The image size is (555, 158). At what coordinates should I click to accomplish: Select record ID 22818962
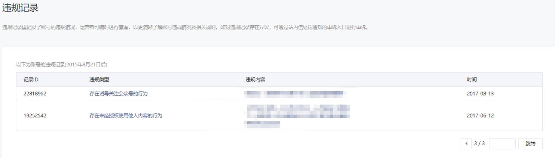(x=35, y=94)
